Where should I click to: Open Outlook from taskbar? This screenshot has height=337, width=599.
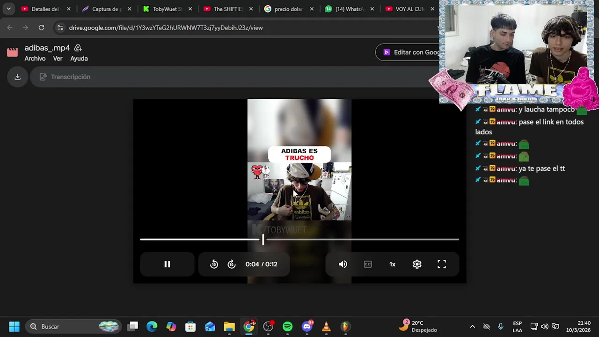pyautogui.click(x=210, y=326)
